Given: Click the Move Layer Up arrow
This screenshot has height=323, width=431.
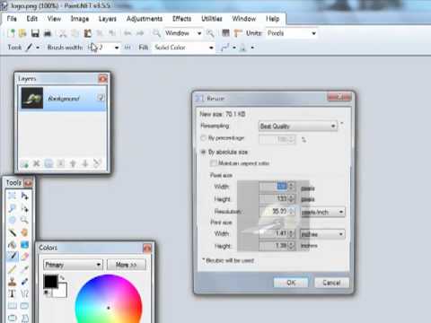Looking at the screenshot, I should [x=73, y=163].
